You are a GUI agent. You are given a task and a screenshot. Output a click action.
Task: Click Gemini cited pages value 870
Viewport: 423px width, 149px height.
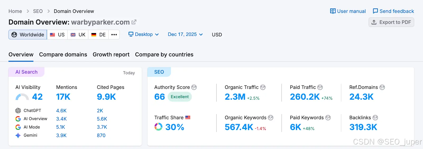[x=101, y=136]
